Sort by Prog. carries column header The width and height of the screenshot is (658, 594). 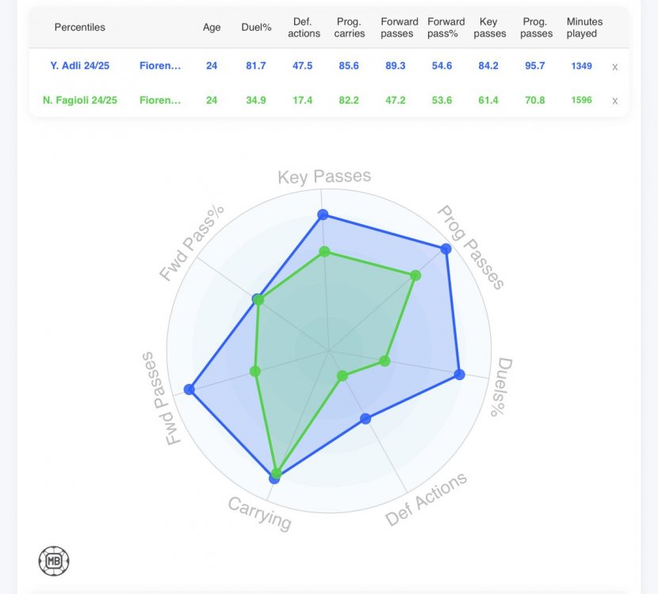350,28
